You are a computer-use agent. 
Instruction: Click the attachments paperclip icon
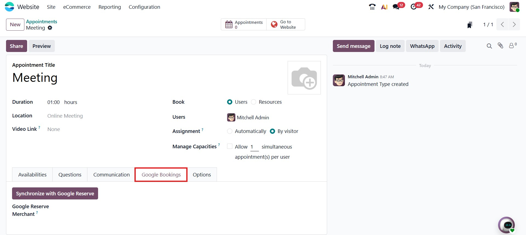(x=501, y=46)
